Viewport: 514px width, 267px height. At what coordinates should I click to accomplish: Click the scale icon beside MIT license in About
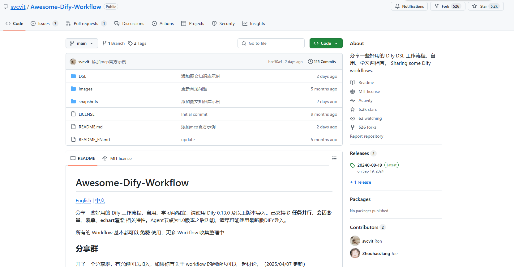click(x=353, y=91)
